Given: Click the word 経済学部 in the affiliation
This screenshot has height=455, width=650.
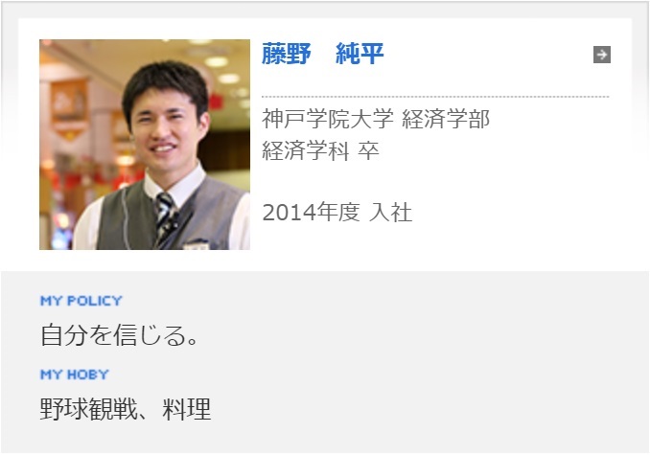Looking at the screenshot, I should click(x=446, y=119).
